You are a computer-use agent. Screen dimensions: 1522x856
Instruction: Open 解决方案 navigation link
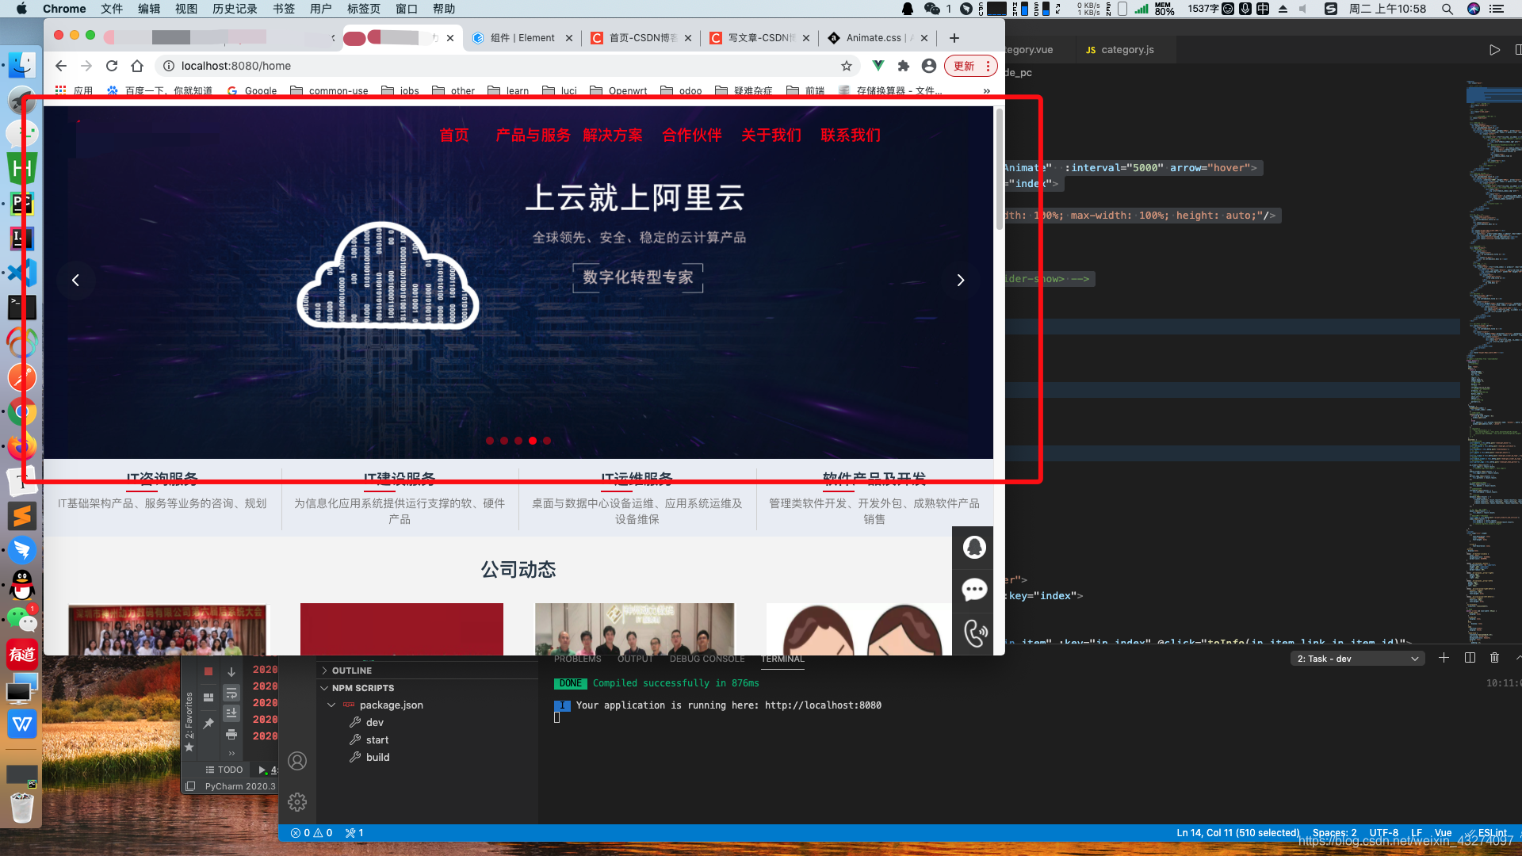pyautogui.click(x=613, y=135)
